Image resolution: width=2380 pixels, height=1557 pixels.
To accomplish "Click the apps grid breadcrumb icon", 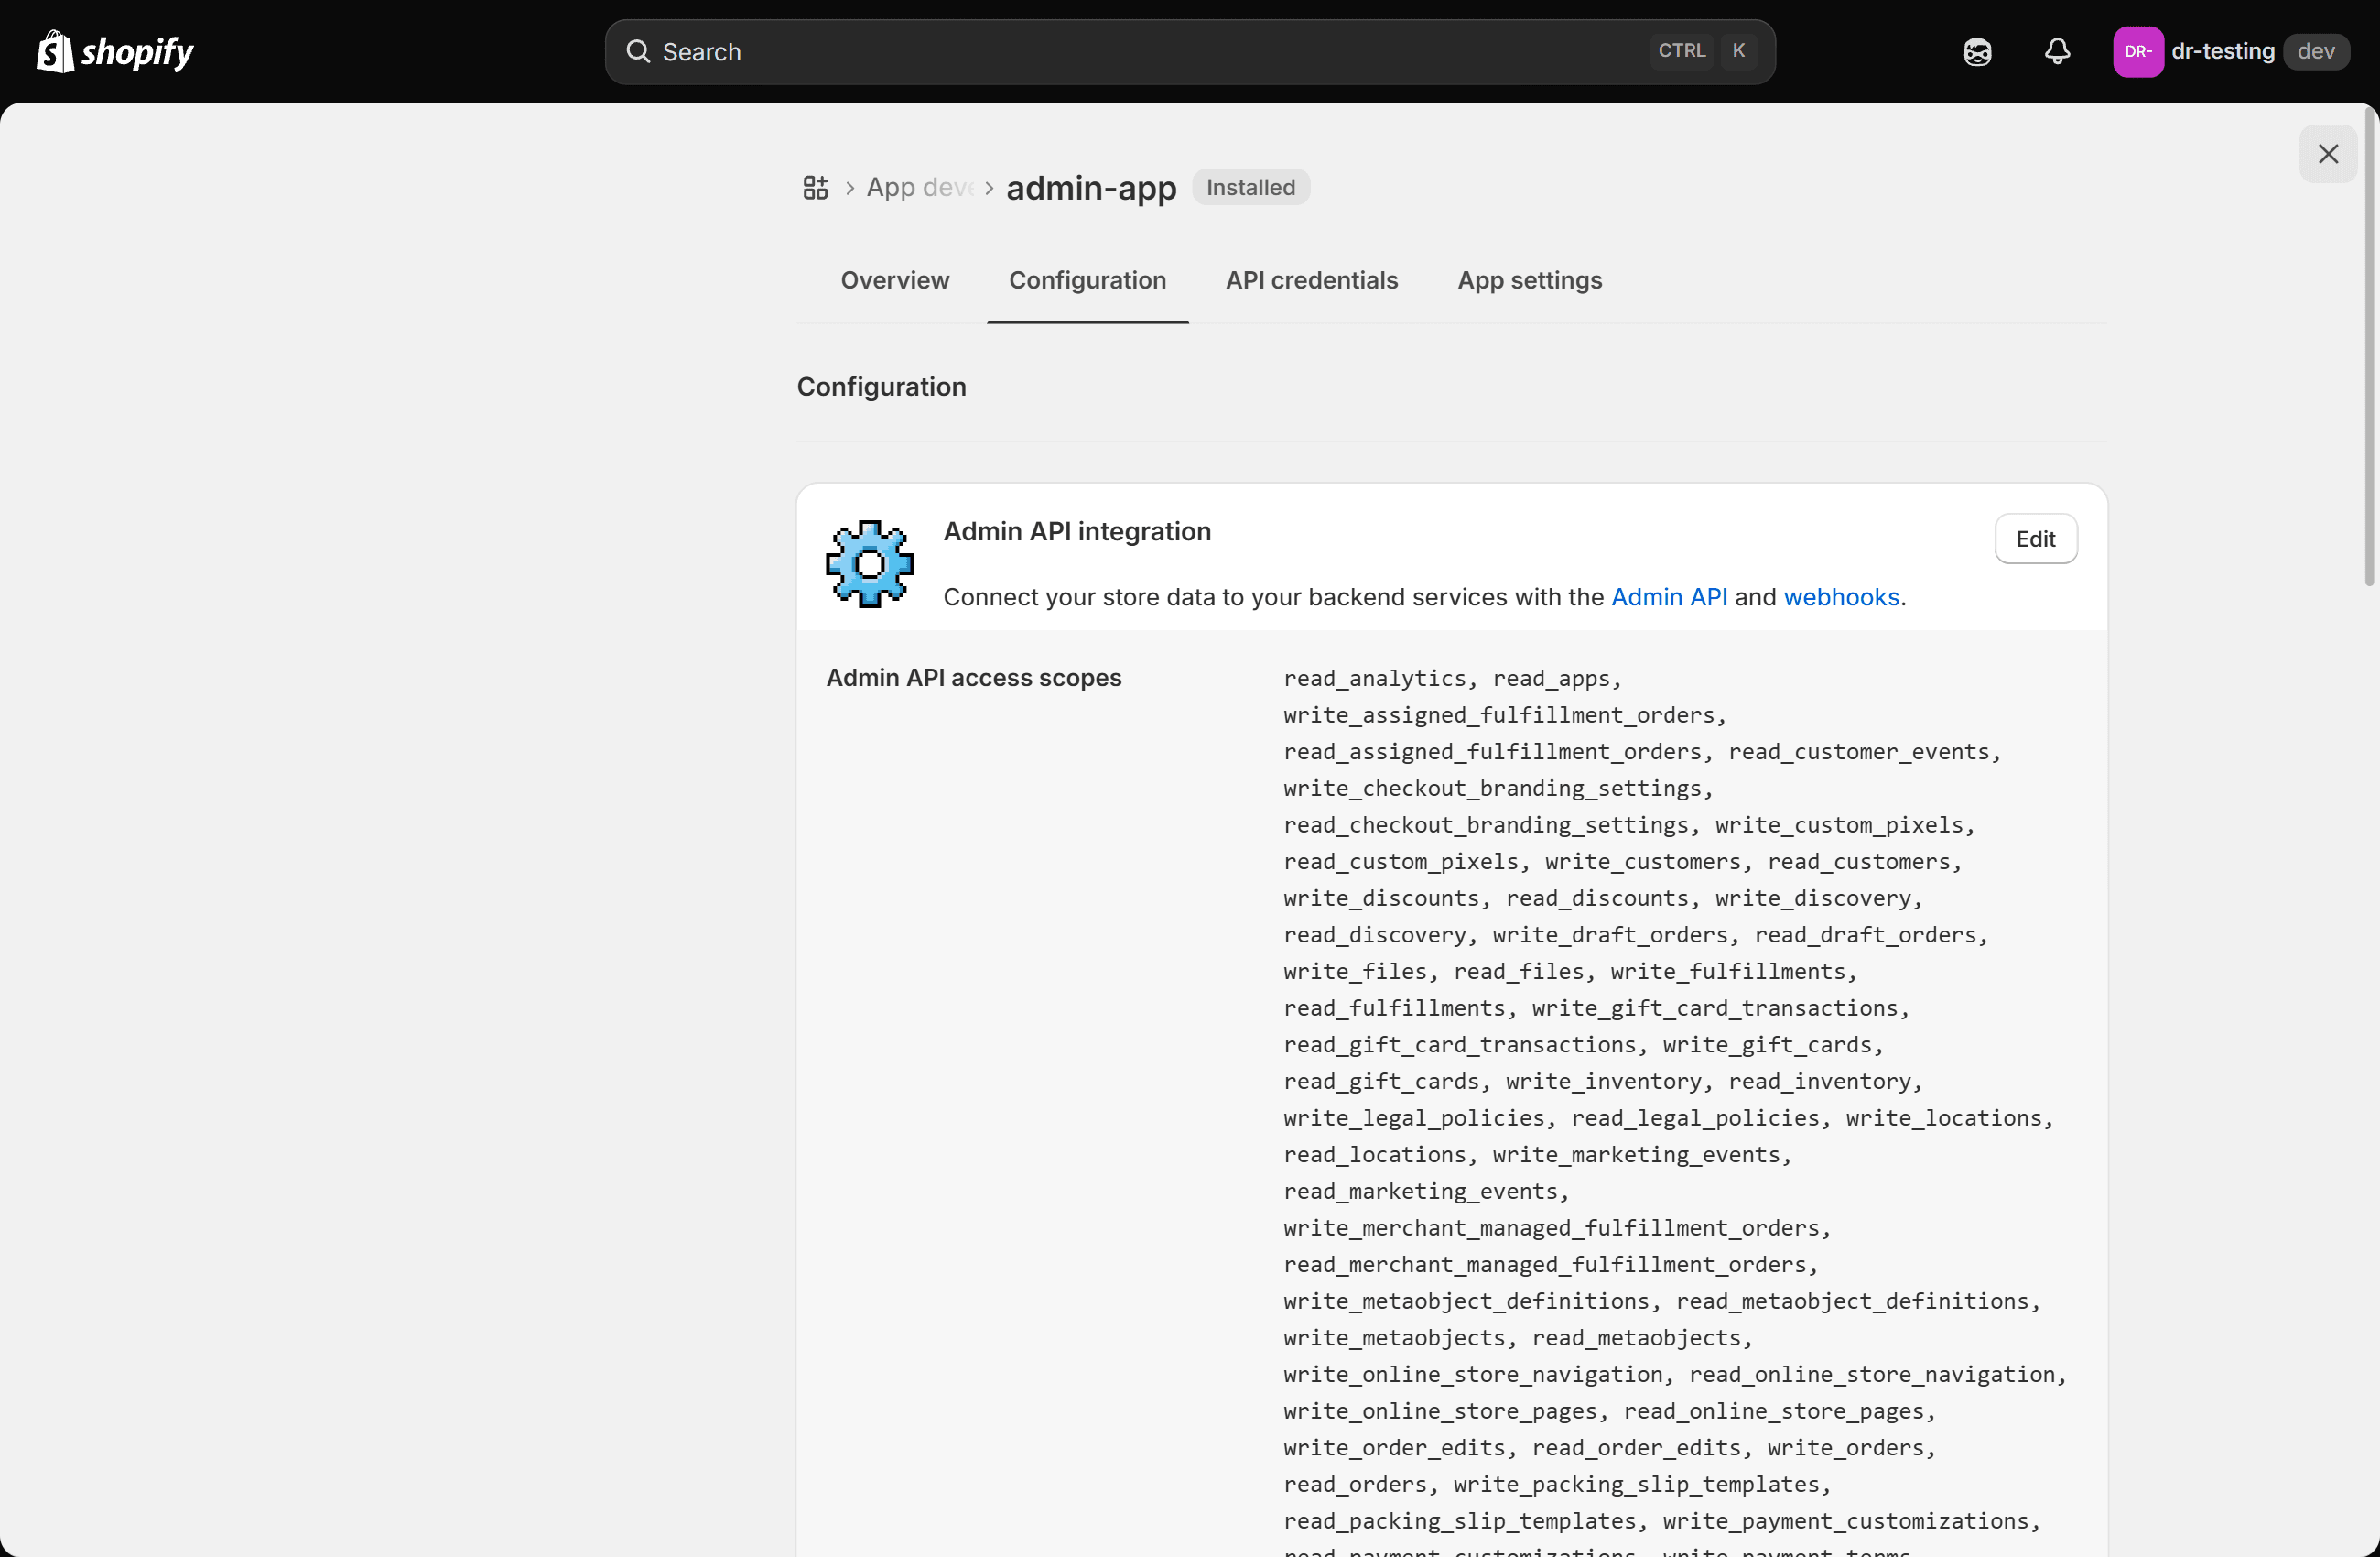I will 815,187.
